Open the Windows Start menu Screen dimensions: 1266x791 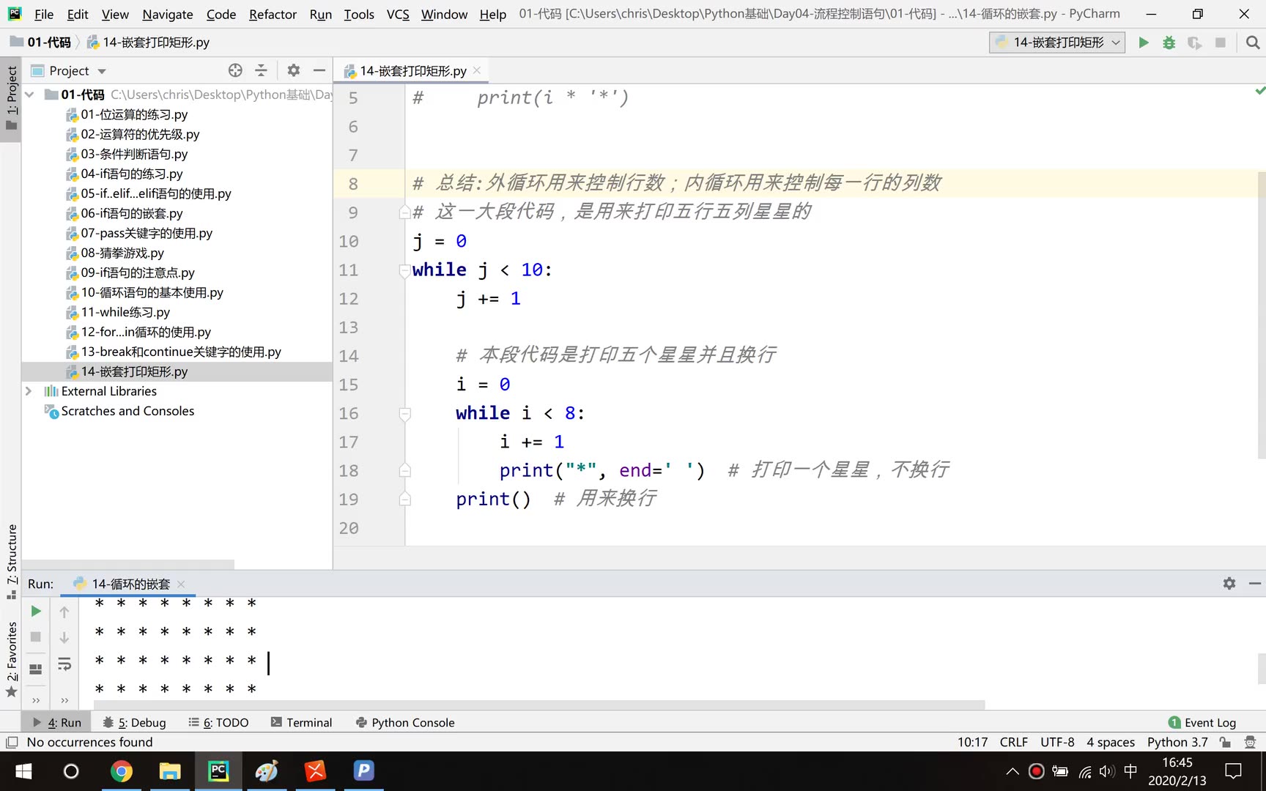(x=23, y=771)
